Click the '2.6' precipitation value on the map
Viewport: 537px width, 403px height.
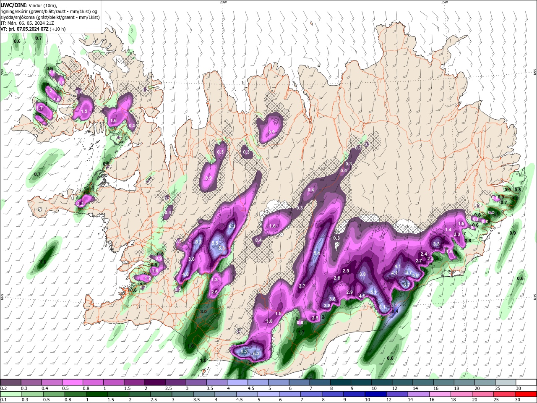(x=214, y=292)
